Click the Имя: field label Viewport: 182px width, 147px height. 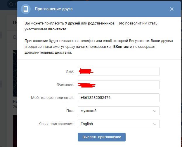(70, 71)
